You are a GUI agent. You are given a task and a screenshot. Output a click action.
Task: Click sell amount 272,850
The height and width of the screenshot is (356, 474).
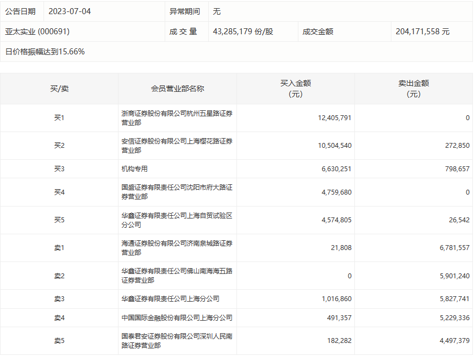click(x=457, y=146)
